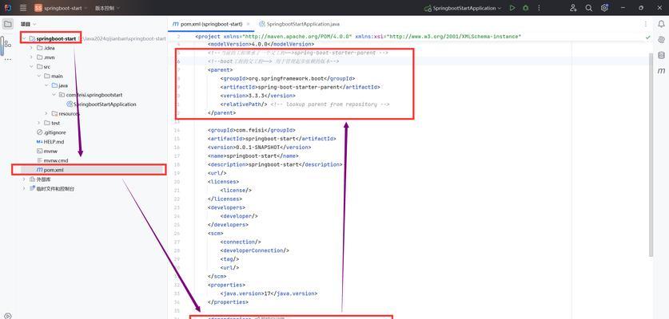Close the pom.xml editor tab
This screenshot has width=669, height=319.
click(248, 24)
